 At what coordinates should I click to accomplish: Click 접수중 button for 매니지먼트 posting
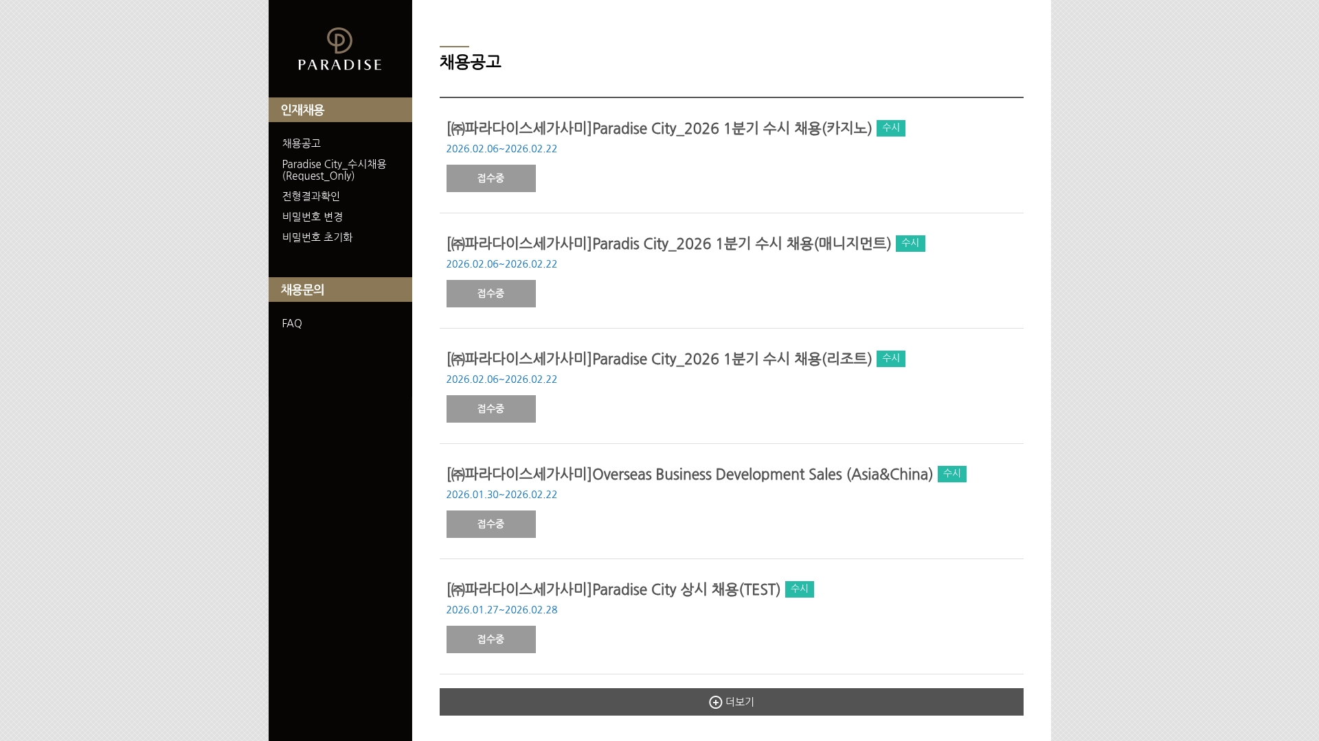pyautogui.click(x=491, y=294)
